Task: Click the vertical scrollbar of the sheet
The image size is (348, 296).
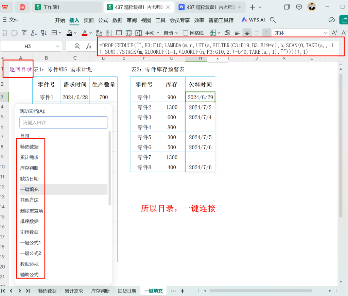Action: 341,145
